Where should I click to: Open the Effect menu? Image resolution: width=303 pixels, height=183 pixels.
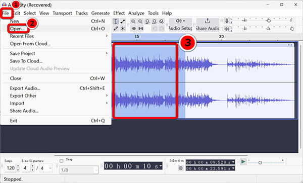119,13
